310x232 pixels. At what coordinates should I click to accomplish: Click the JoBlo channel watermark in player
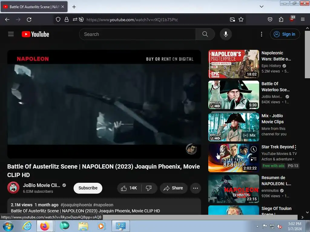(x=191, y=149)
